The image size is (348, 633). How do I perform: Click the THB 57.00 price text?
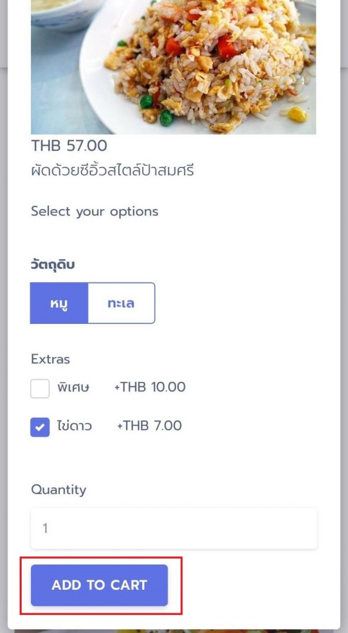click(x=69, y=146)
